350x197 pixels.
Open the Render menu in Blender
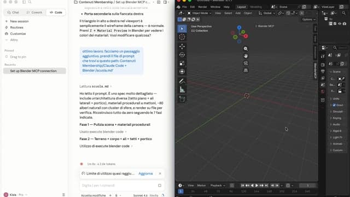click(x=202, y=7)
